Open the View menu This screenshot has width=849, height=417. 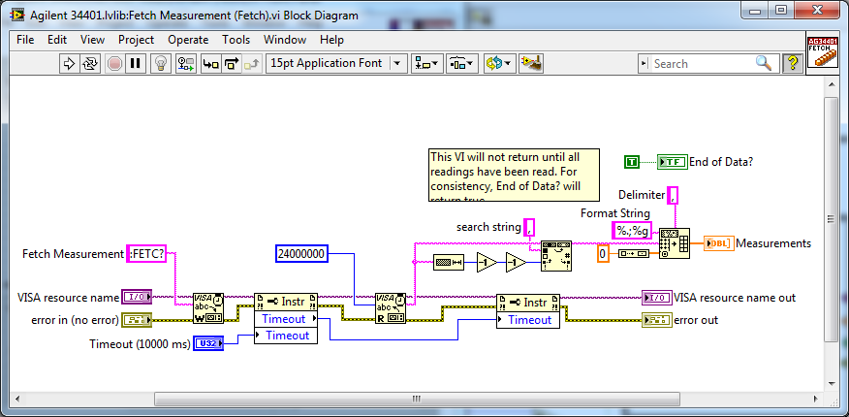pos(93,40)
